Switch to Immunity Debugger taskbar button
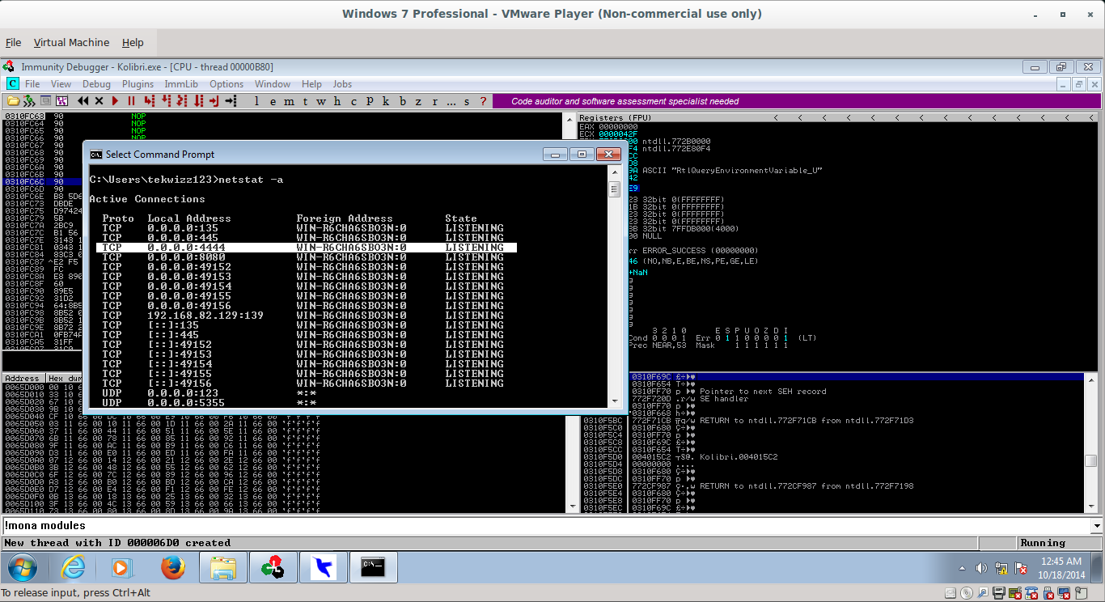This screenshot has width=1105, height=602. pyautogui.click(x=273, y=568)
